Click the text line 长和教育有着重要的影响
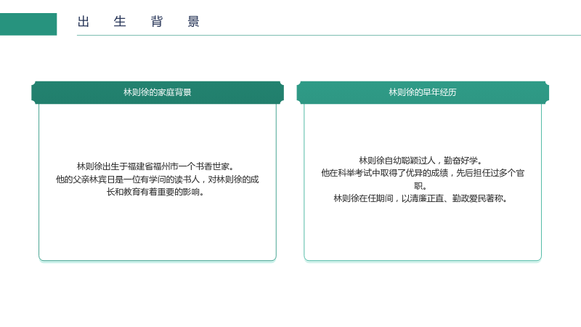This screenshot has width=581, height=327. click(155, 192)
